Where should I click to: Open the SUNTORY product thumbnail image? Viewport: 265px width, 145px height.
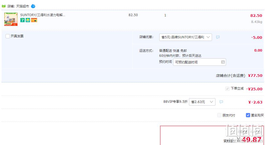[11, 19]
